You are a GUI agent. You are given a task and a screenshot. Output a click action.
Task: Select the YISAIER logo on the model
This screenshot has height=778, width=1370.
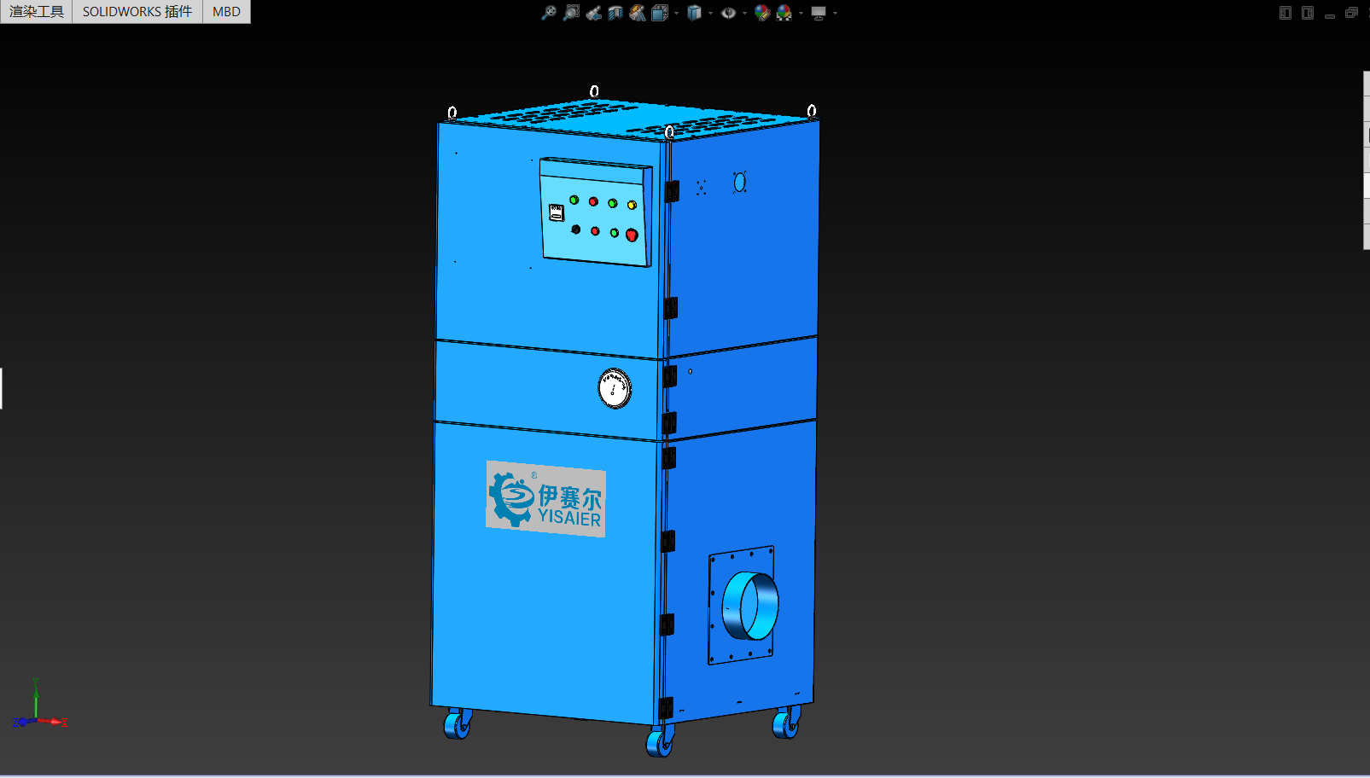click(546, 499)
